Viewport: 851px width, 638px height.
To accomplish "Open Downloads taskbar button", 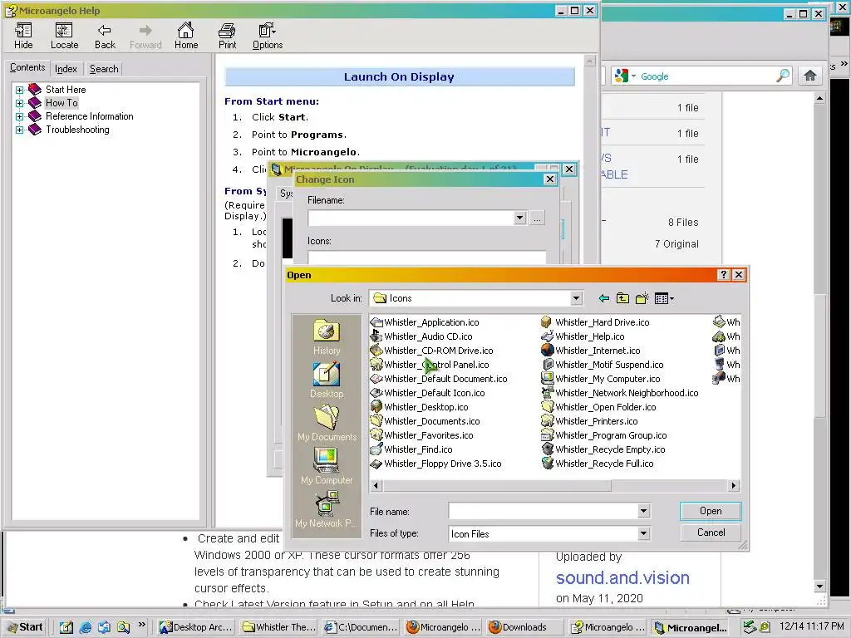I will coord(524,627).
